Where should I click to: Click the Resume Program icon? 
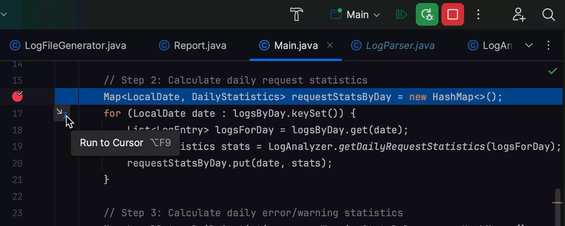[401, 15]
